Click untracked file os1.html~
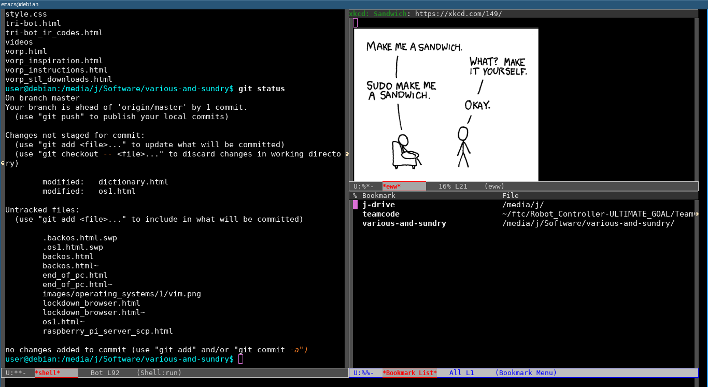This screenshot has height=387, width=708. pyautogui.click(x=63, y=322)
